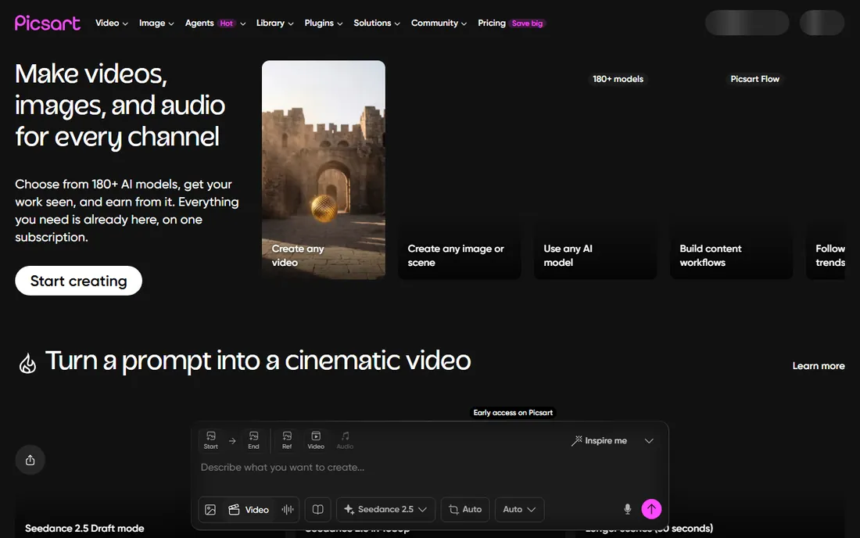Viewport: 860px width, 538px height.
Task: Open the Use any AI model card
Action: (596, 170)
